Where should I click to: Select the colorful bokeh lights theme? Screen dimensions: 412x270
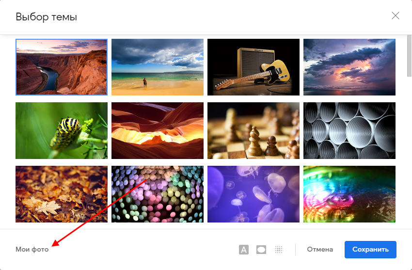pyautogui.click(x=158, y=194)
